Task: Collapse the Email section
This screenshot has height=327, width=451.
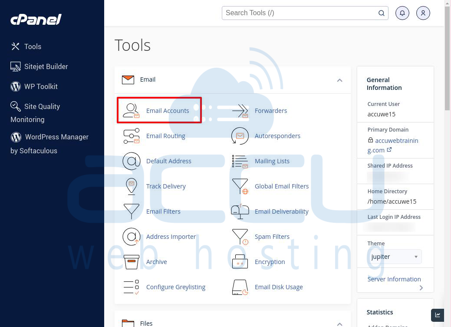Action: click(x=340, y=80)
